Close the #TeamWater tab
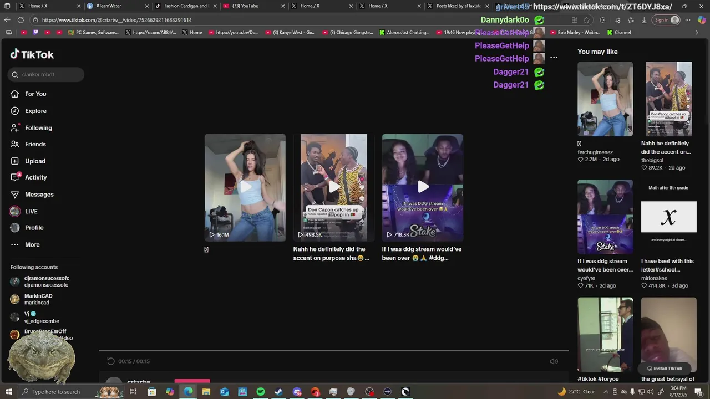The image size is (710, 399). (147, 6)
